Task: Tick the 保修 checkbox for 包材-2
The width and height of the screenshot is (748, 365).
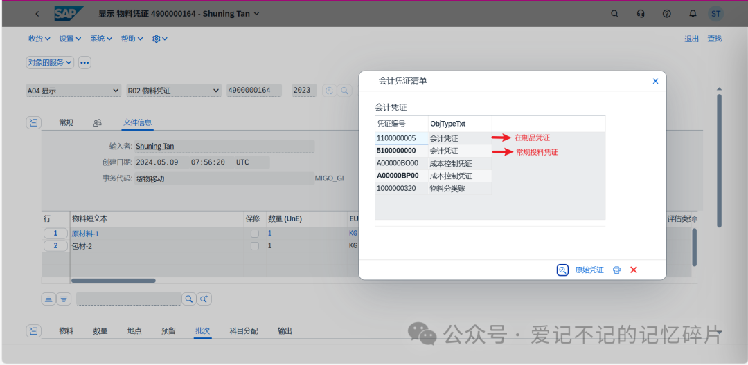Action: 255,246
